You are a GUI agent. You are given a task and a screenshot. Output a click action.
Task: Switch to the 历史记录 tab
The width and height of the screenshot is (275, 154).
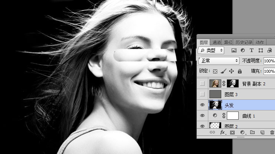click(x=245, y=42)
